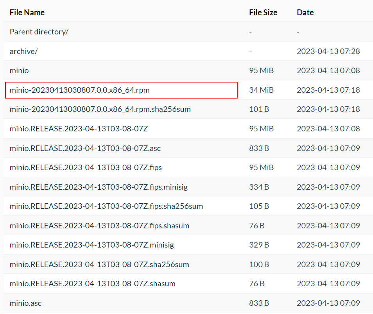373x314 pixels.
Task: Select the 101 B size cell
Action: click(259, 109)
